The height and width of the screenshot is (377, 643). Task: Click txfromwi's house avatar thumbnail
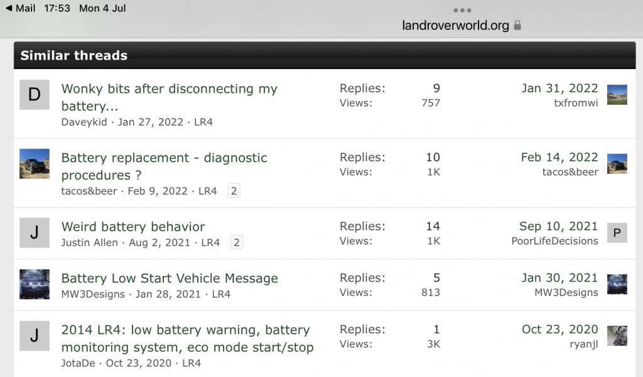(617, 95)
